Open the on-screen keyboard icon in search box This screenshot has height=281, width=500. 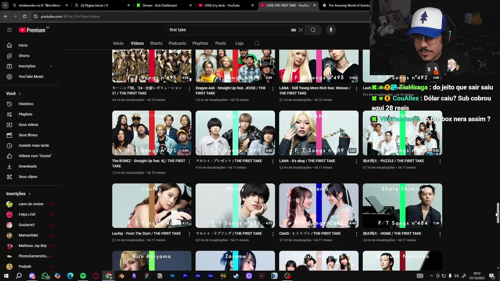tap(293, 30)
